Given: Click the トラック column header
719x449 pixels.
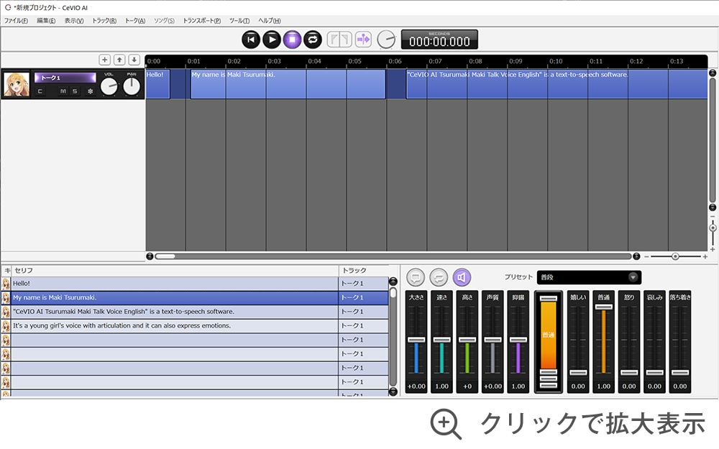Looking at the screenshot, I should 364,270.
